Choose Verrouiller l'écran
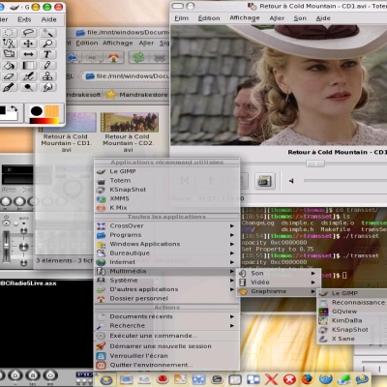The image size is (387, 387). tap(166, 356)
